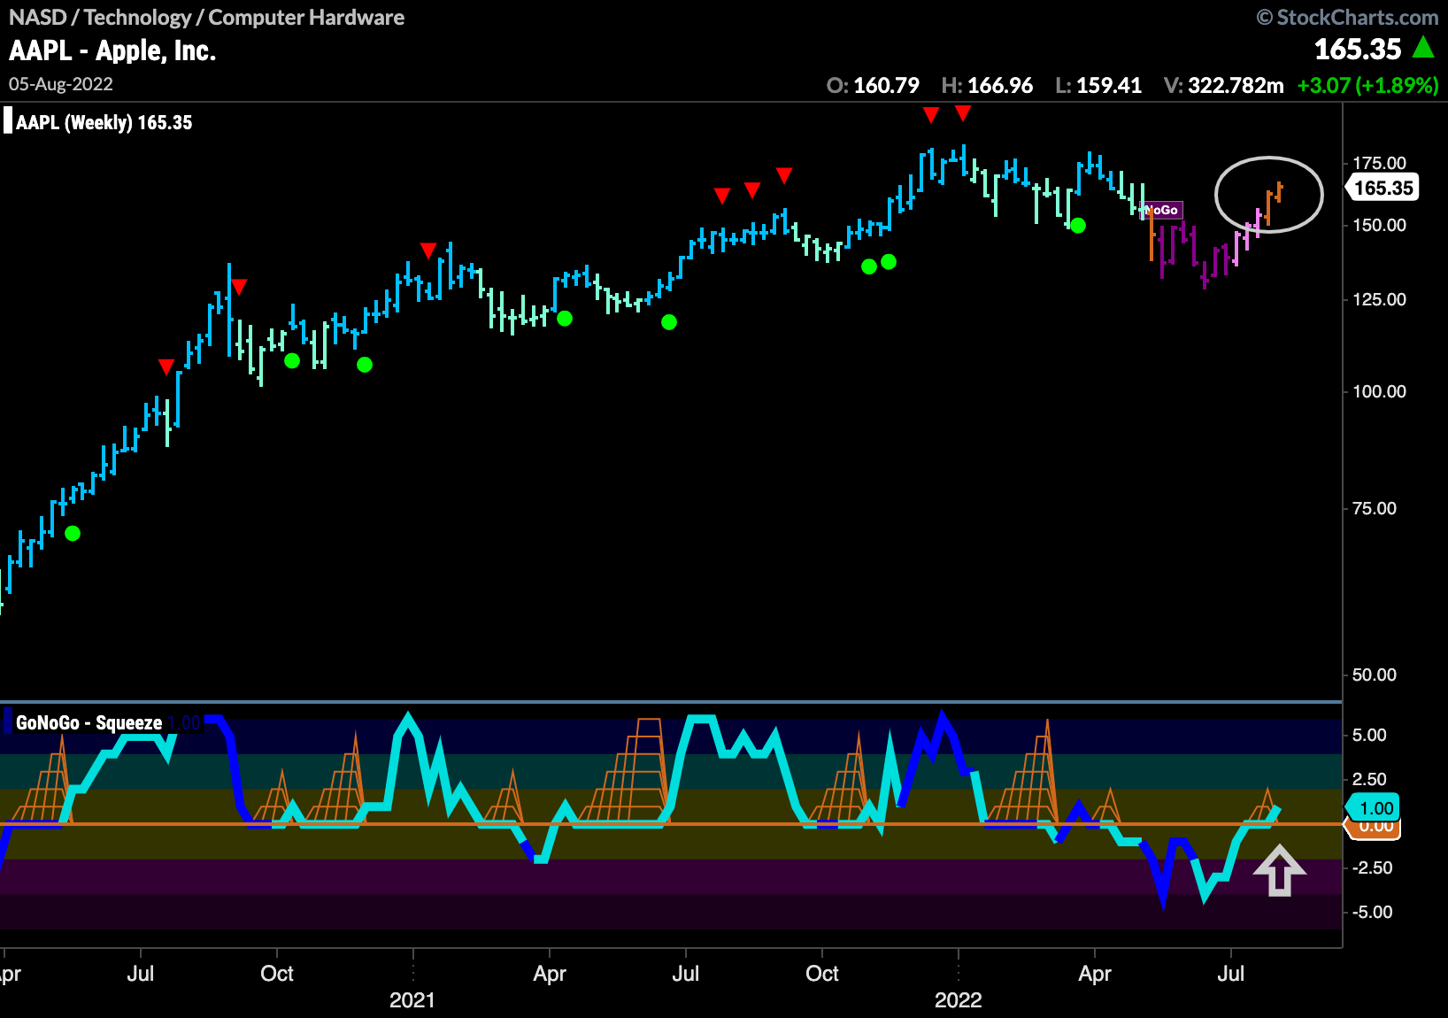Click the red triangle above the early 2021 high

point(428,250)
